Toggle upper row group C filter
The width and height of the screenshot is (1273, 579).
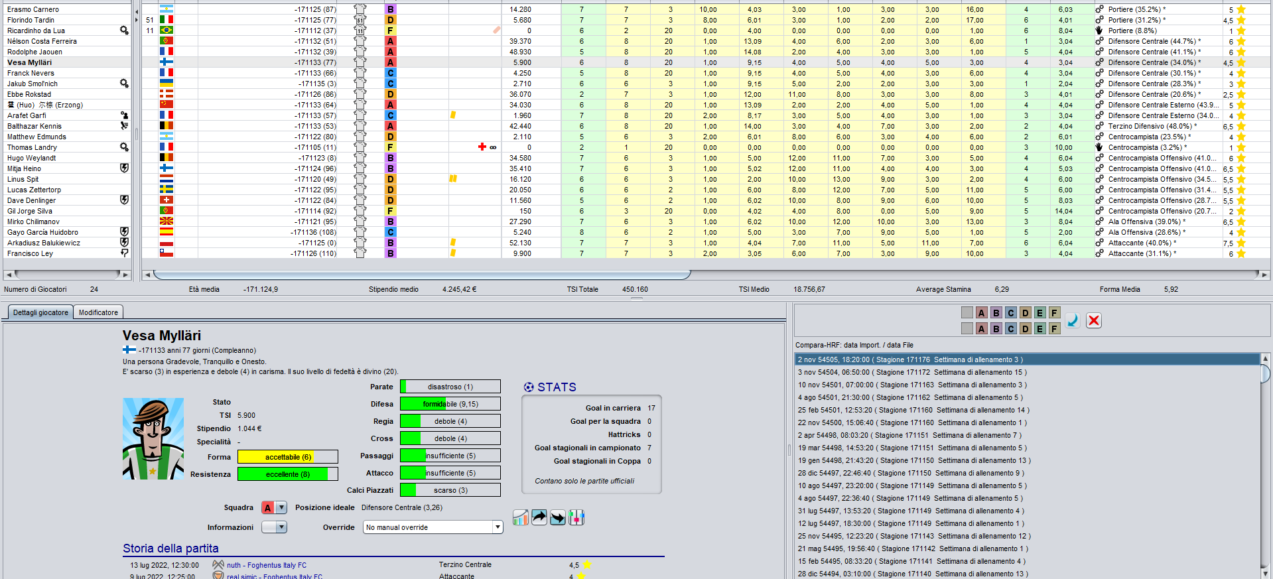[1011, 313]
